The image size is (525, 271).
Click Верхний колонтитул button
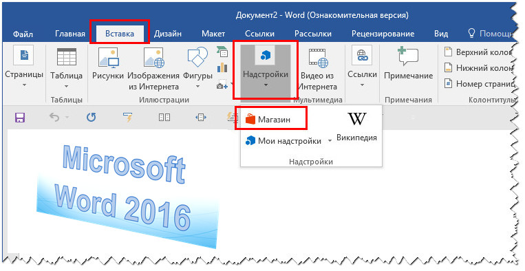point(478,52)
